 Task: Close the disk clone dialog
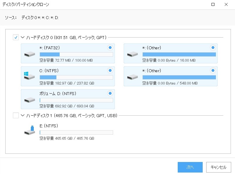click(x=226, y=4)
